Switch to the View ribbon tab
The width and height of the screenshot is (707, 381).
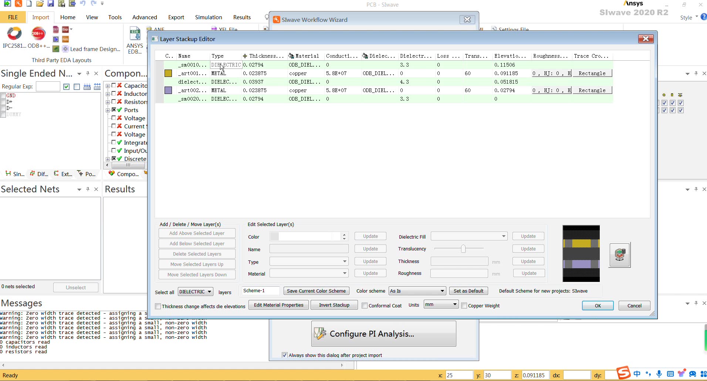pos(92,17)
